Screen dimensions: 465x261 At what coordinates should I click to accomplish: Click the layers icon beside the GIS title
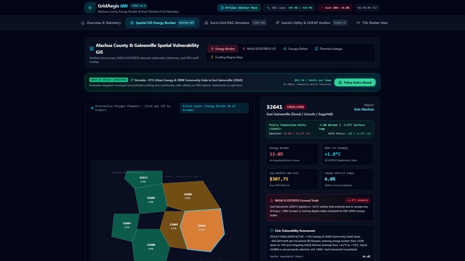(x=92, y=48)
